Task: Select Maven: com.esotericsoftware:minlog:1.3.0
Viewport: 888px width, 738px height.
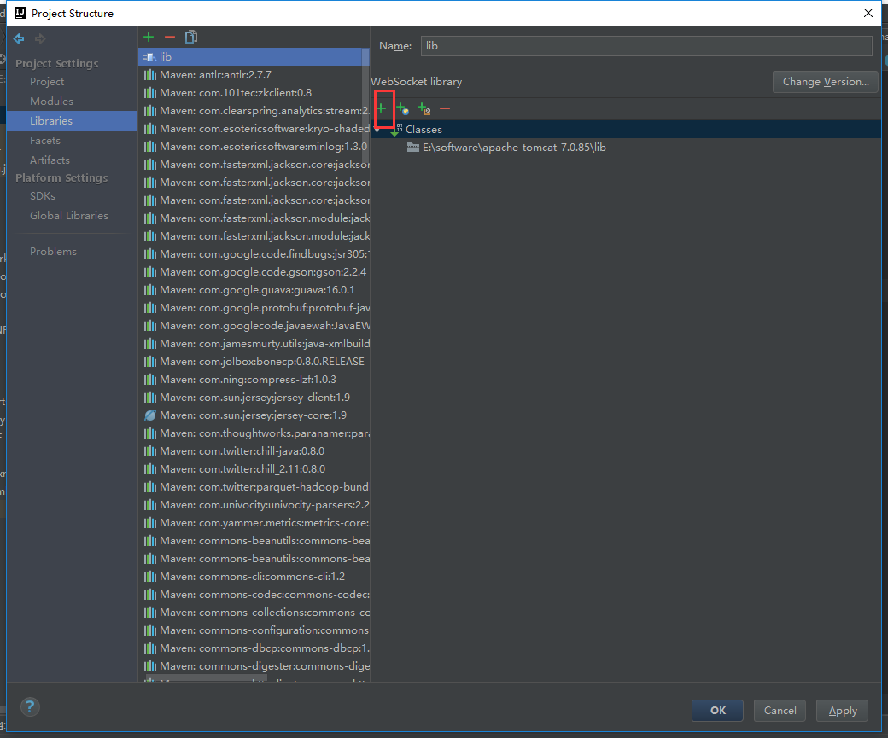Action: click(x=253, y=147)
